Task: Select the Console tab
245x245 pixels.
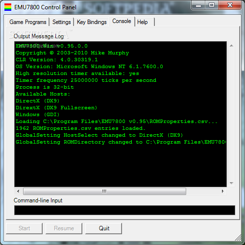Action: [x=122, y=21]
